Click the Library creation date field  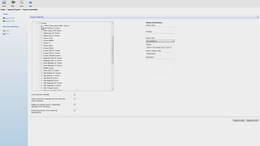pos(160,54)
